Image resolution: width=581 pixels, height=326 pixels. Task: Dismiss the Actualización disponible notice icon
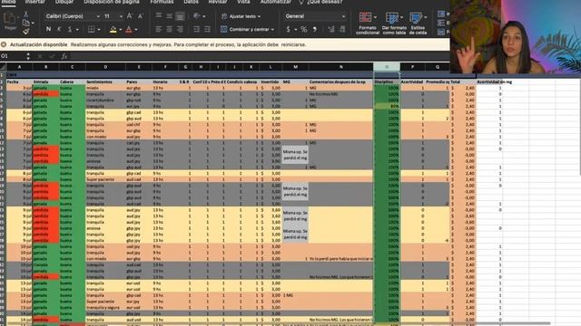coord(4,44)
